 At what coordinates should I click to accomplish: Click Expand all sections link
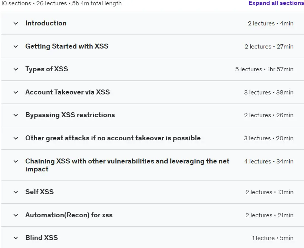click(x=276, y=3)
